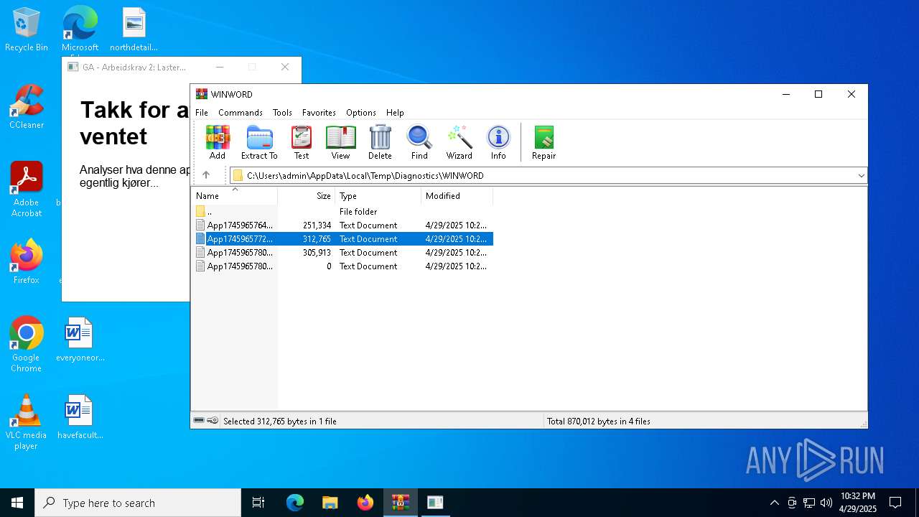Screen dimensions: 919x517
Task: Click the Extract To toolbar icon
Action: (x=259, y=142)
